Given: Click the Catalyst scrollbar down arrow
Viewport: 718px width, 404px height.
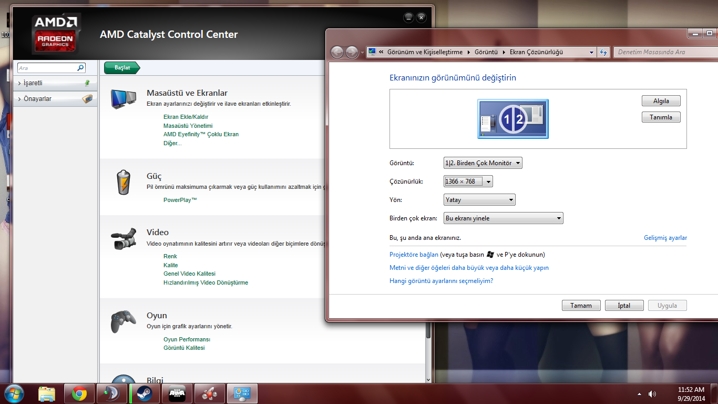Looking at the screenshot, I should coord(428,380).
